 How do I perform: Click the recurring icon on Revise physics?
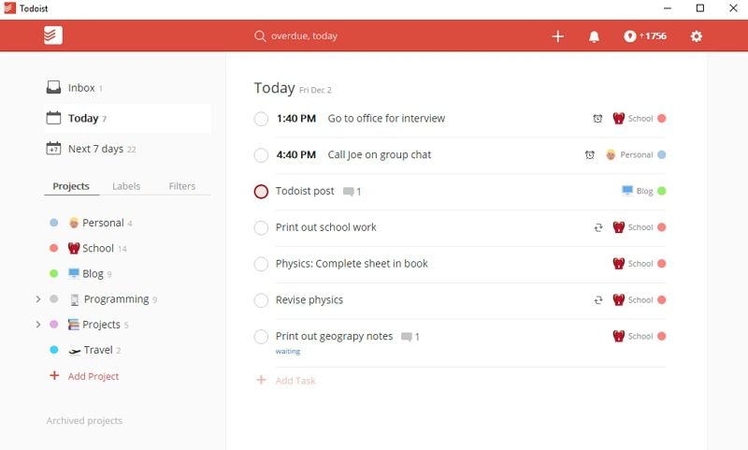[597, 300]
